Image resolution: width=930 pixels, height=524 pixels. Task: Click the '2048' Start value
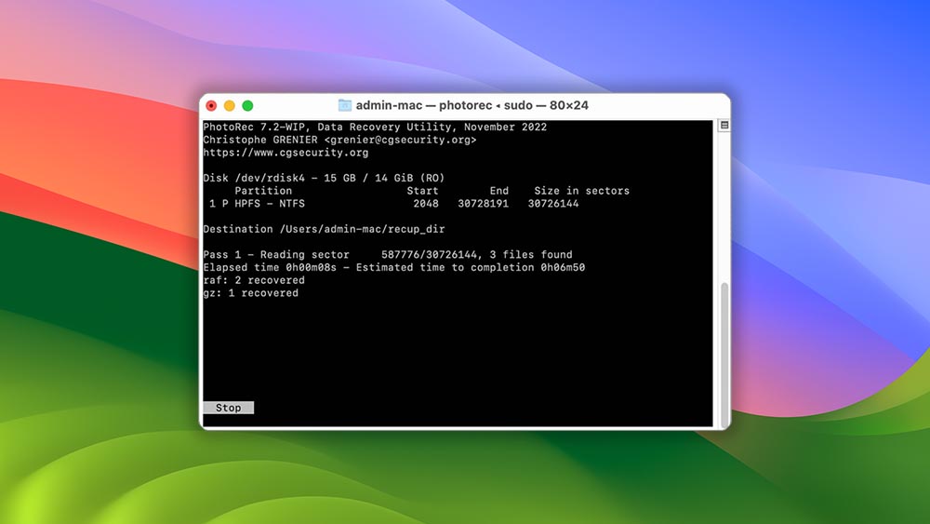(x=426, y=204)
